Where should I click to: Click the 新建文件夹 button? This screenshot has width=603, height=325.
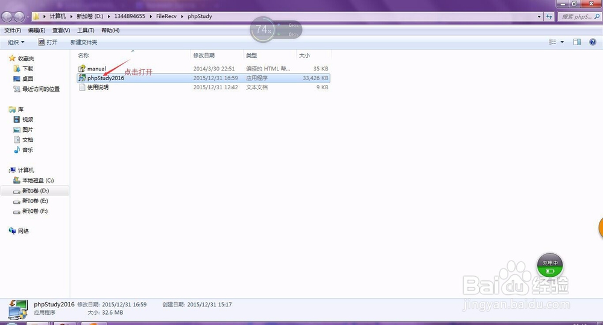83,42
